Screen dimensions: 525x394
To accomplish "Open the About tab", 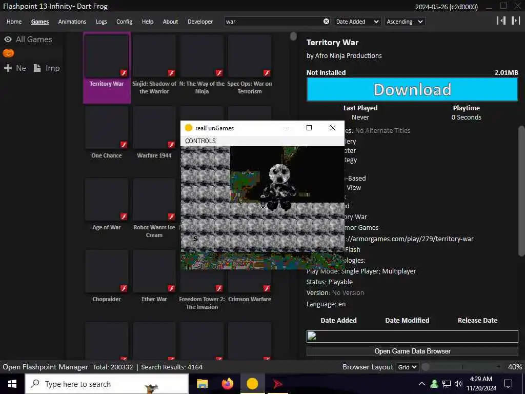I will pyautogui.click(x=170, y=22).
